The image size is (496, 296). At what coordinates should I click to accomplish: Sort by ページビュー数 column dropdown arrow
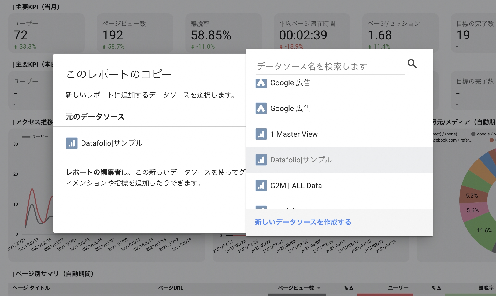click(x=319, y=288)
